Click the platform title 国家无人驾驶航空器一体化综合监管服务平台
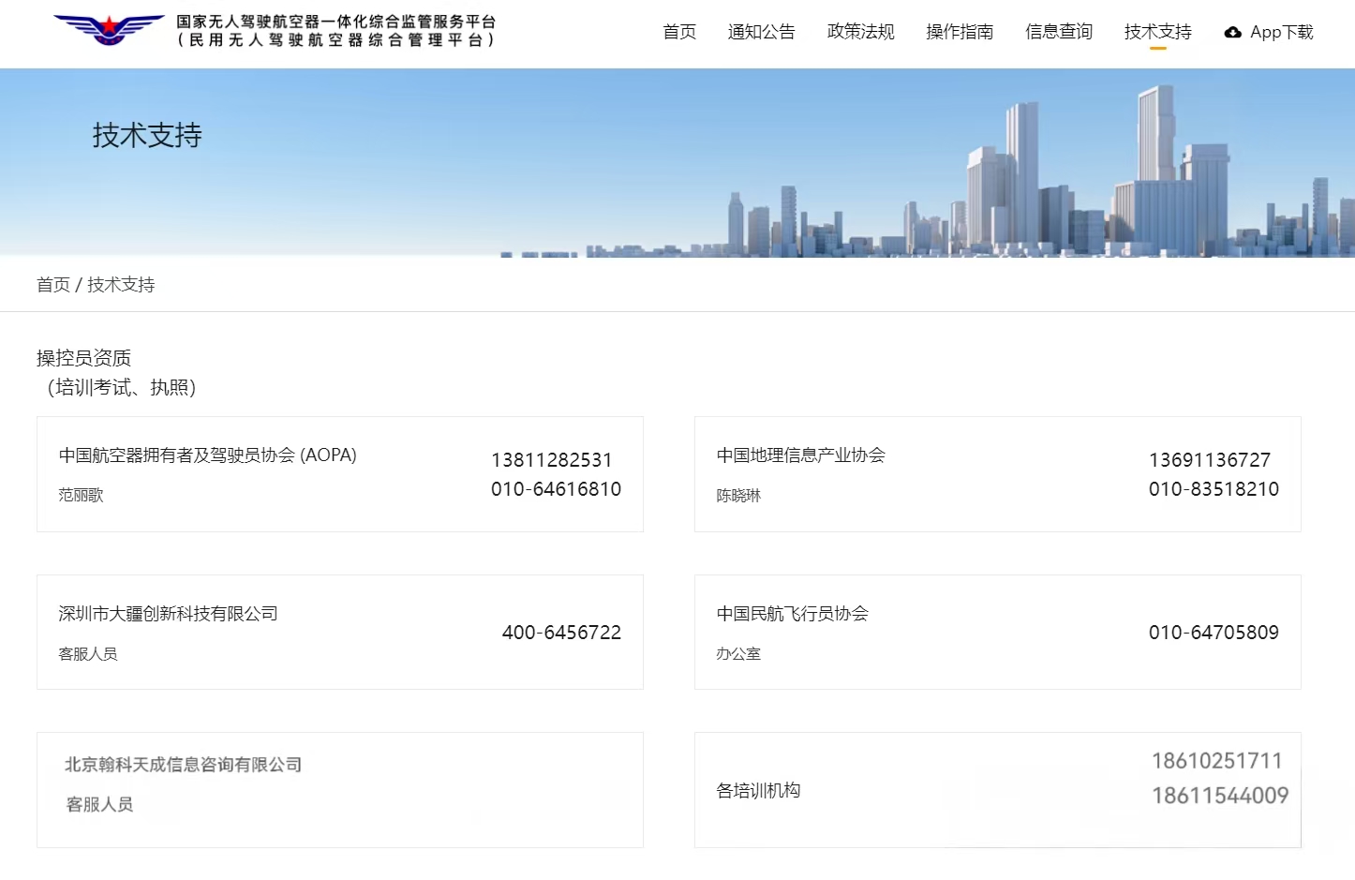 [x=336, y=22]
